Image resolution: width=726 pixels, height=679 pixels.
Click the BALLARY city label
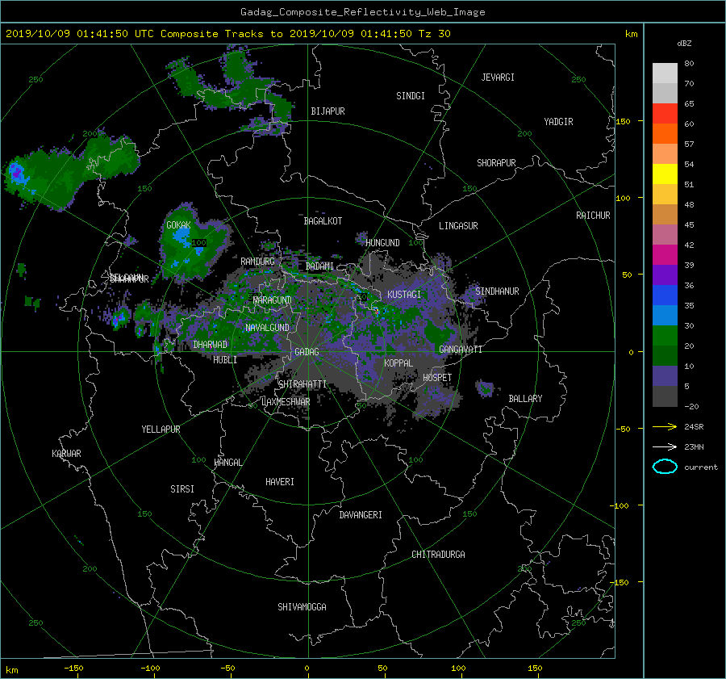(x=525, y=399)
